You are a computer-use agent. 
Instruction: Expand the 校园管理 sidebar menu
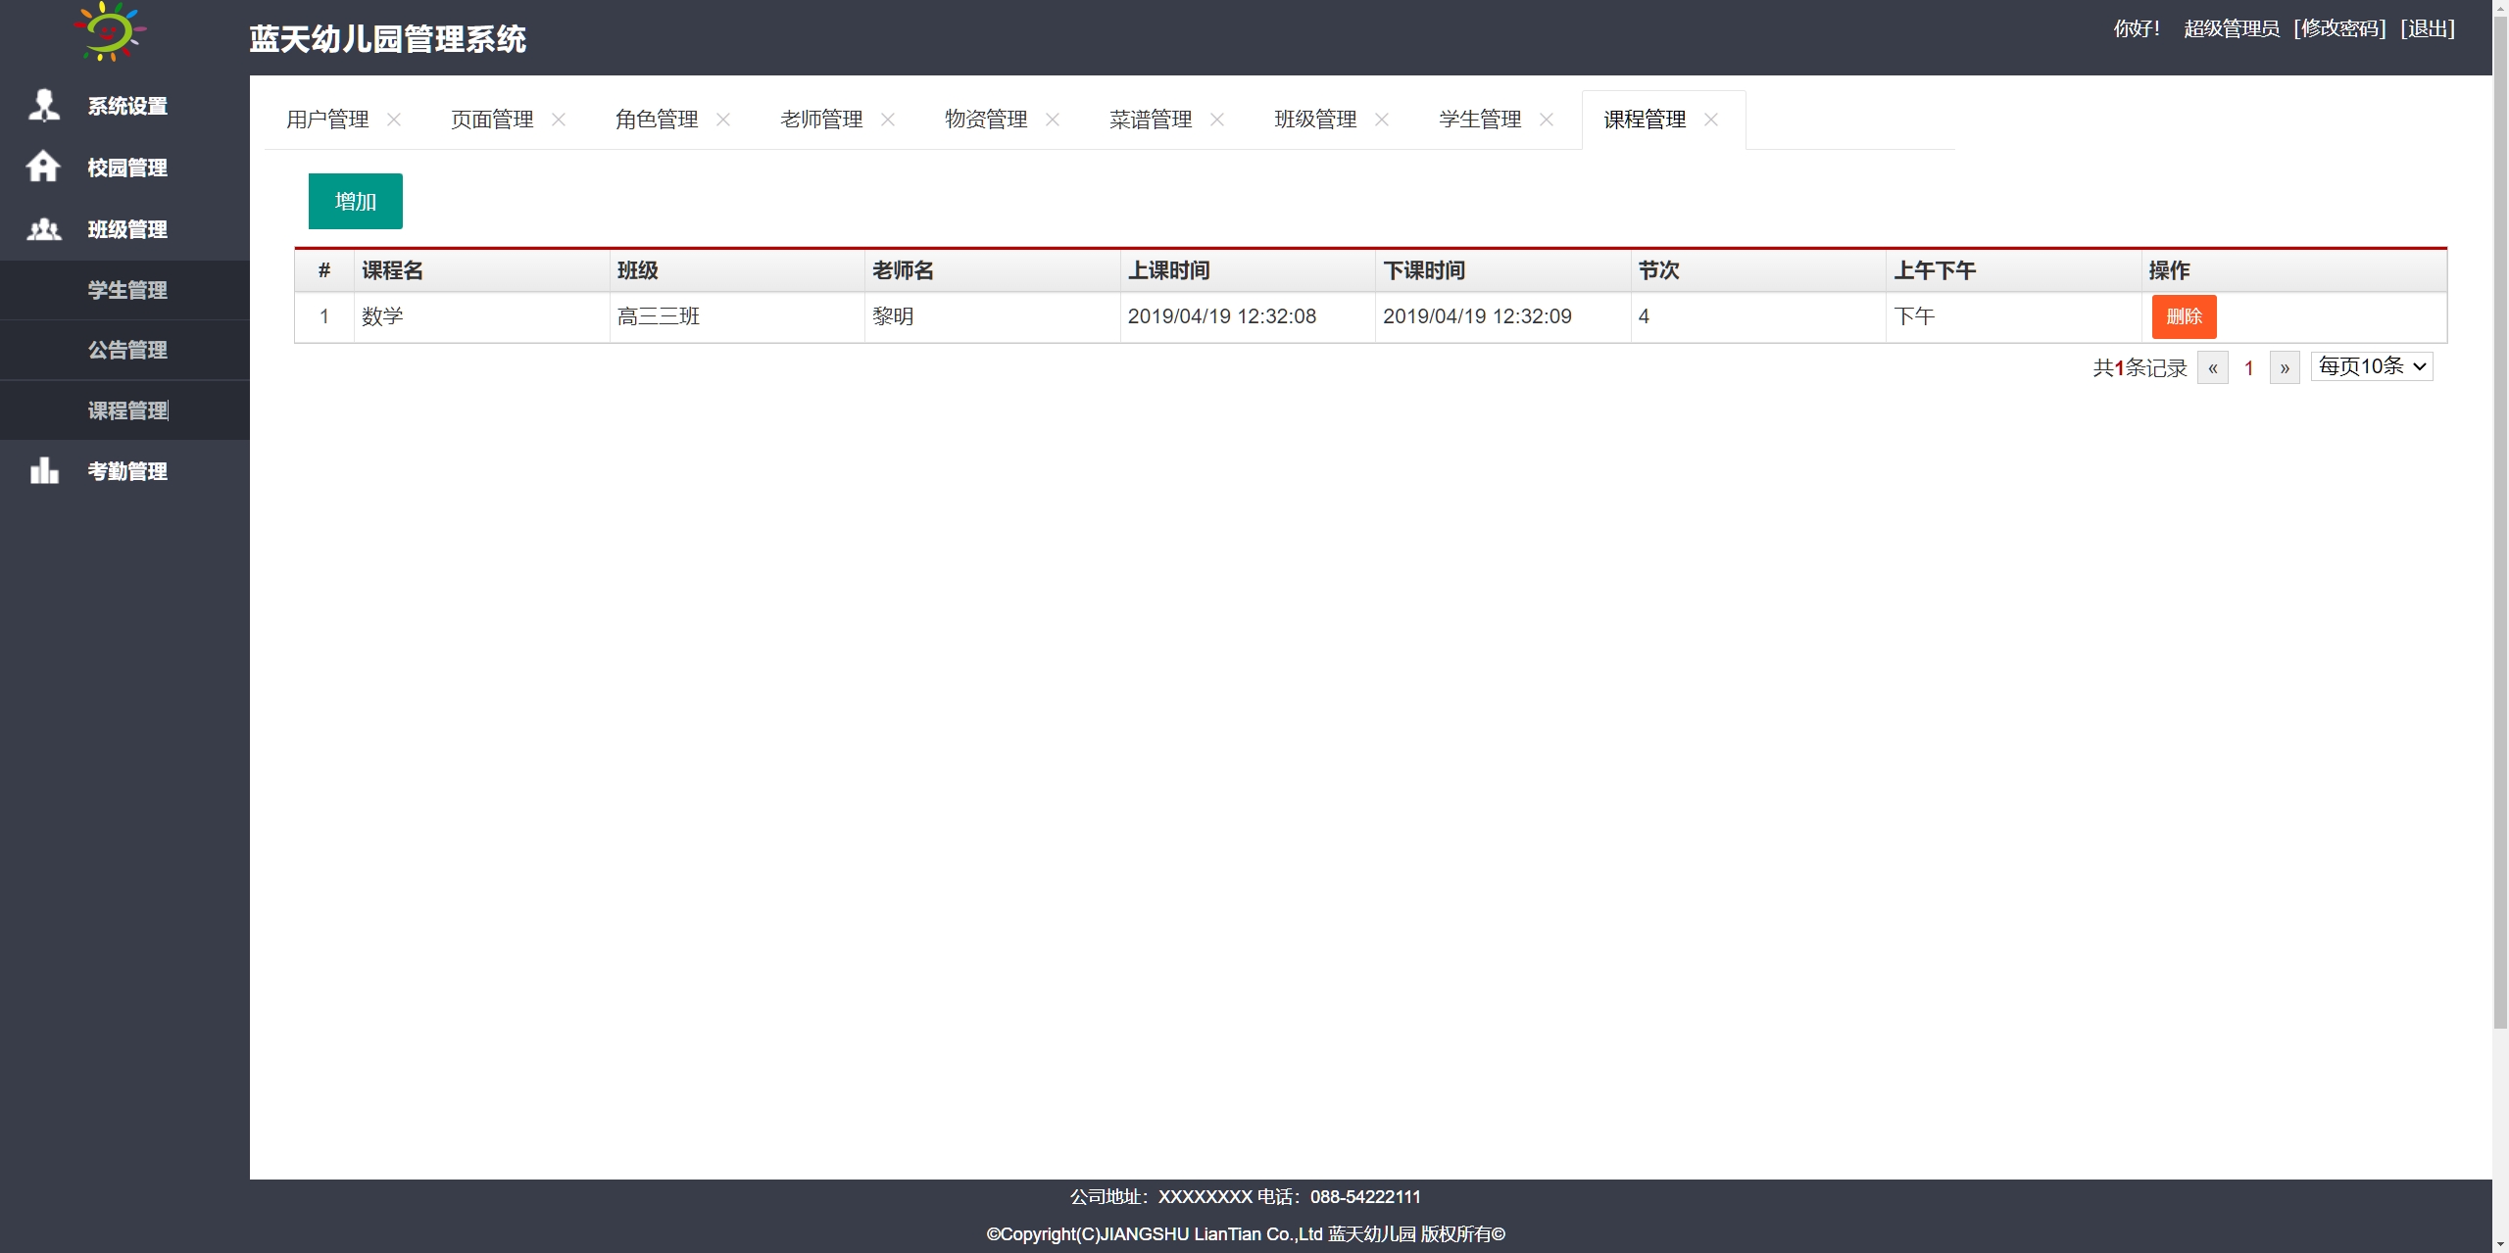(124, 168)
